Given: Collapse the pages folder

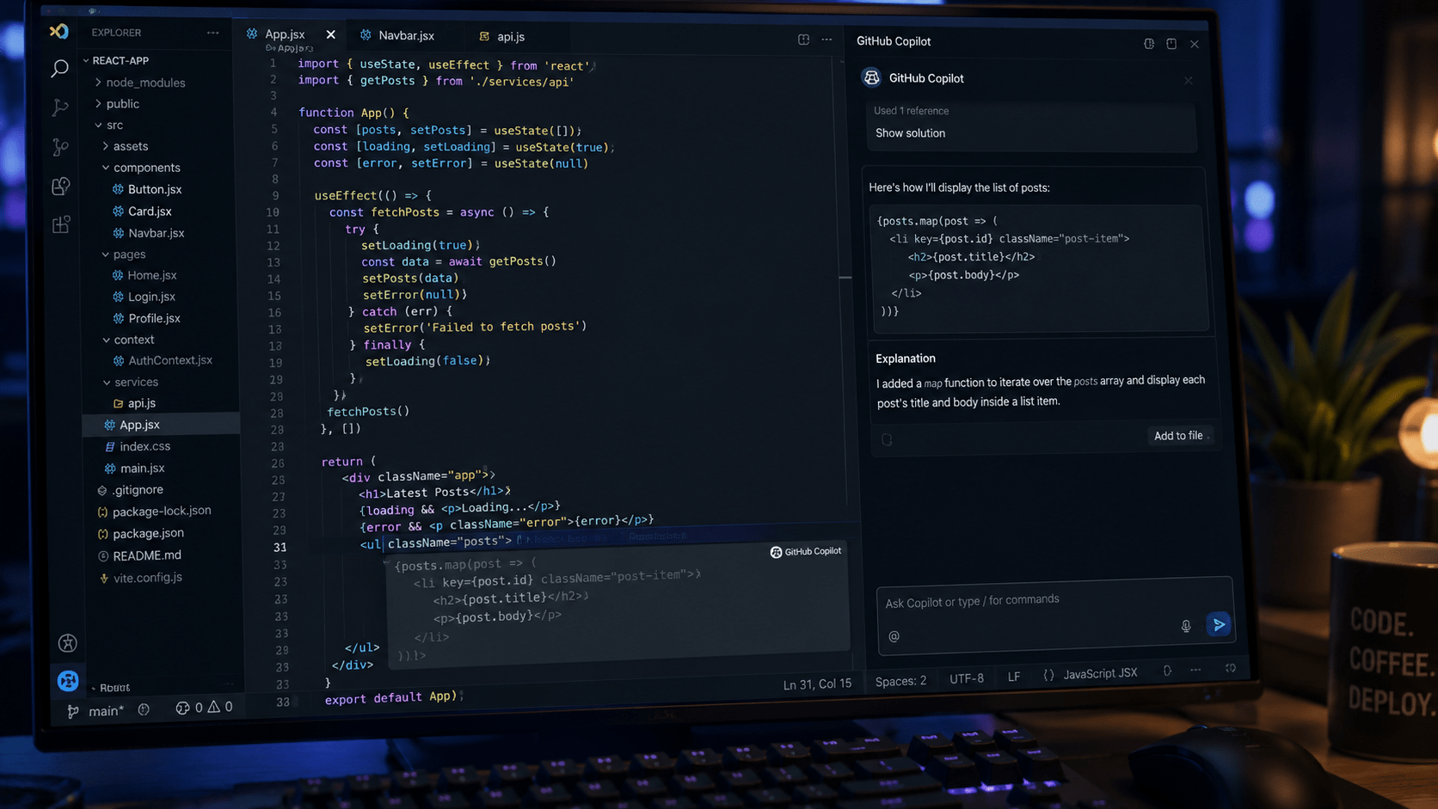Looking at the screenshot, I should click(x=123, y=254).
